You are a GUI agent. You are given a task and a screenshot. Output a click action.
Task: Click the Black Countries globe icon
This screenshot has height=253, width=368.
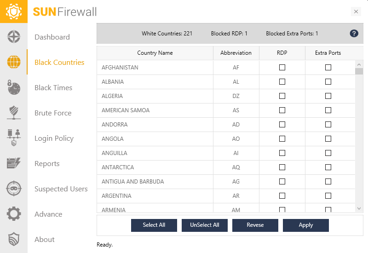coord(14,62)
